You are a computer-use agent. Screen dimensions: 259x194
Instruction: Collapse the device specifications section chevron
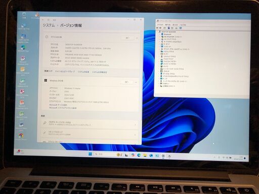[137, 38]
